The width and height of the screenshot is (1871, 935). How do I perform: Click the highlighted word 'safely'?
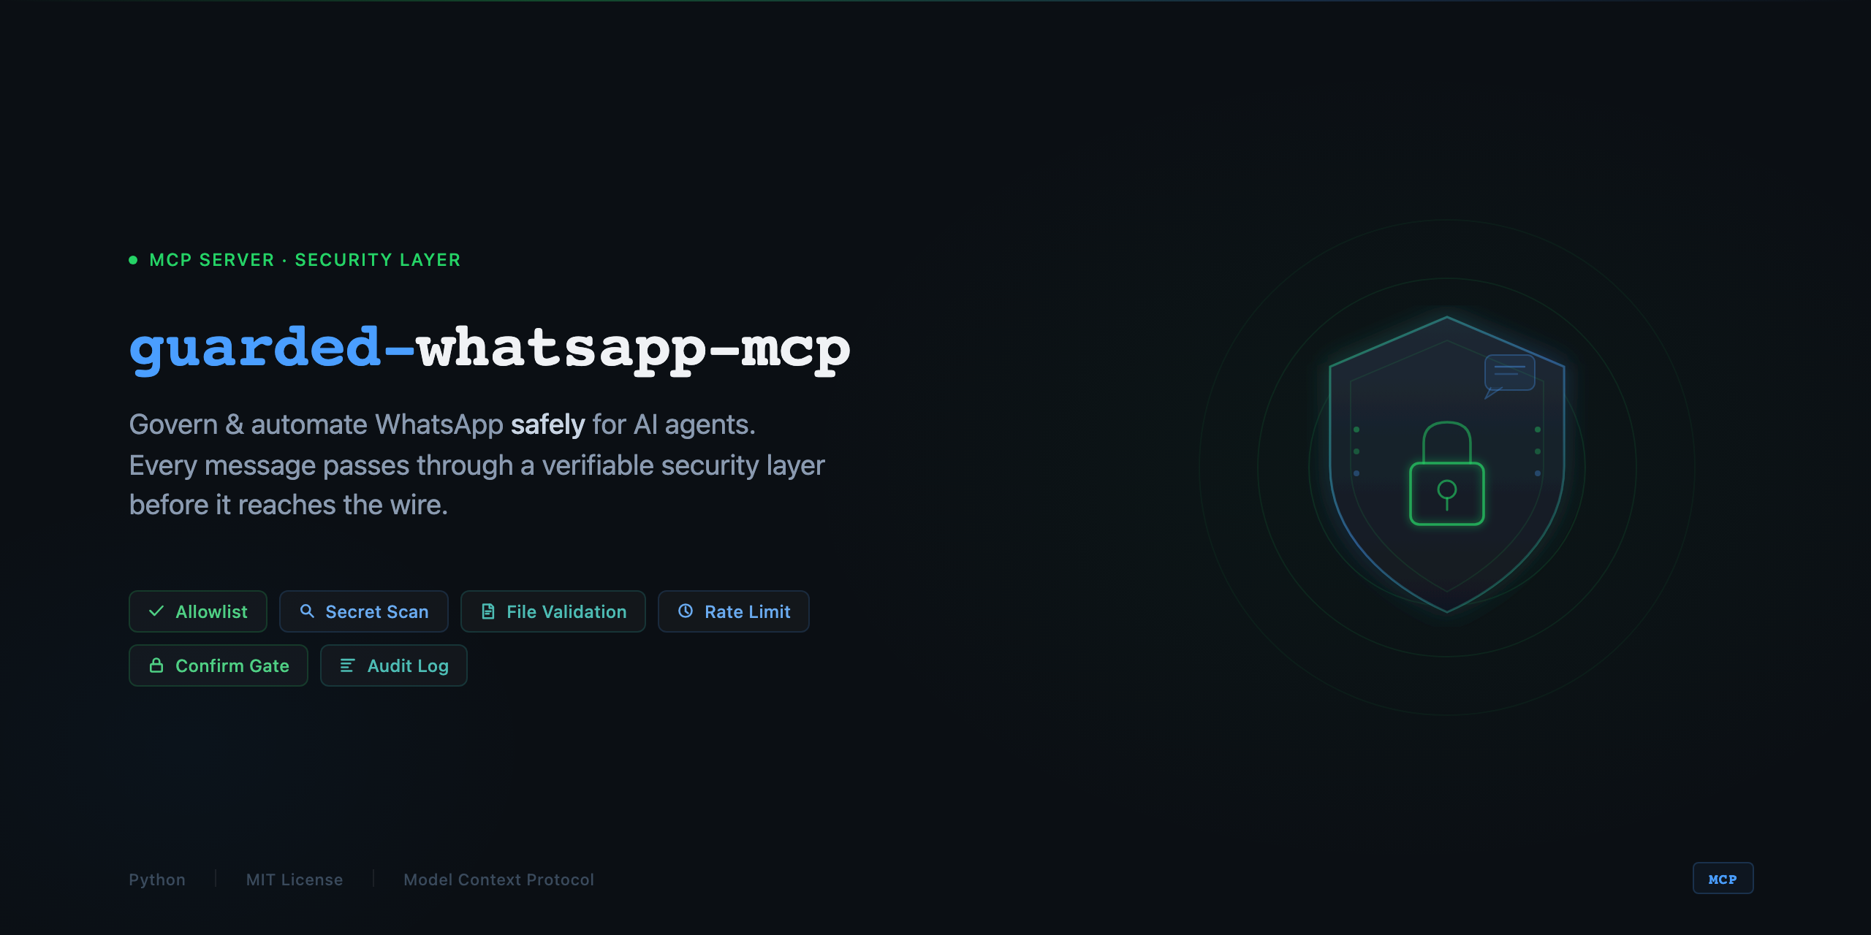[547, 424]
